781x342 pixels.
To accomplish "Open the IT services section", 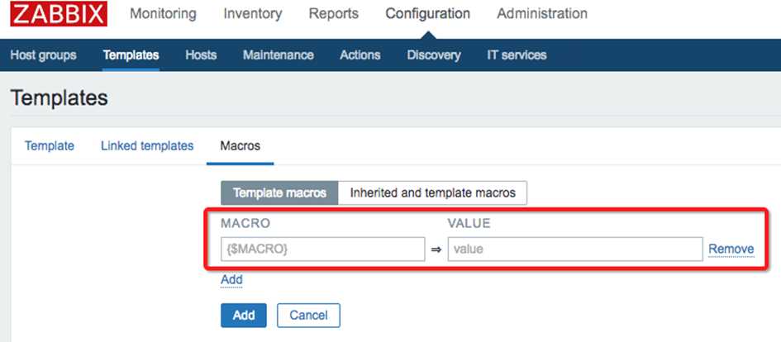I will (x=517, y=55).
